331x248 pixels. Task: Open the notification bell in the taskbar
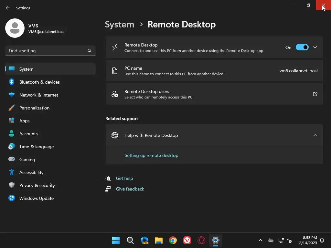[322, 240]
